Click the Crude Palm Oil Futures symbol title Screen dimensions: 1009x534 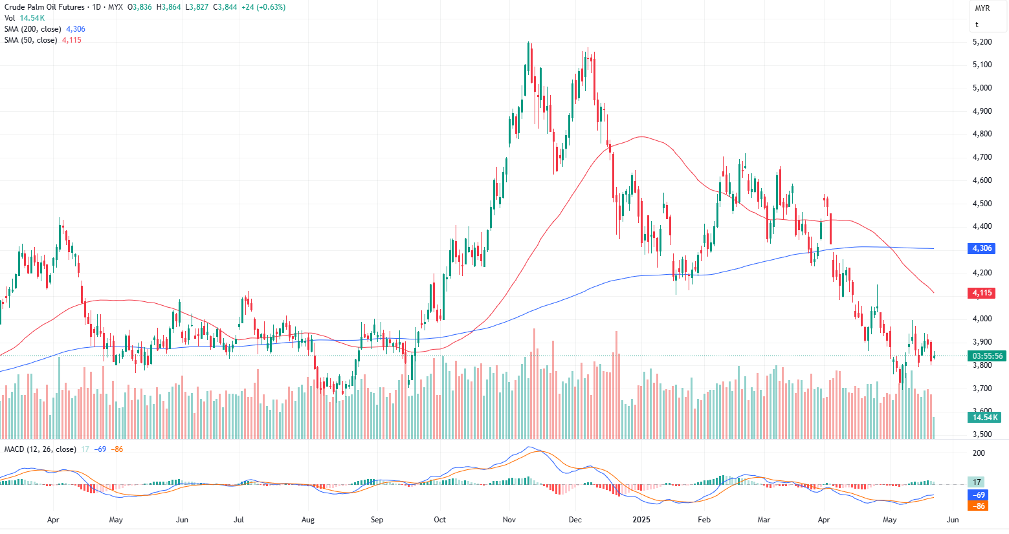tap(45, 7)
